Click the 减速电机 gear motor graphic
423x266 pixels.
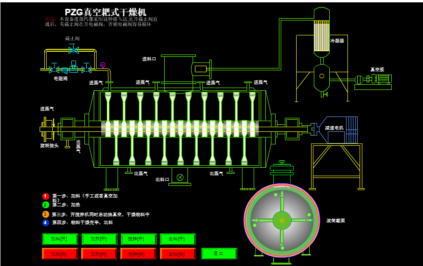click(341, 129)
